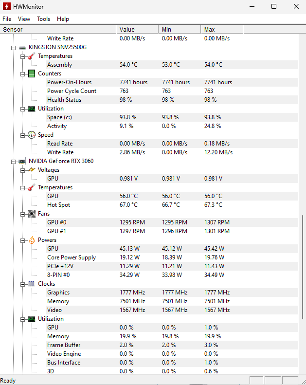This screenshot has height=385, width=306.
Task: Click the thermometer icon beside GPU Temperatures
Action: [x=32, y=187]
